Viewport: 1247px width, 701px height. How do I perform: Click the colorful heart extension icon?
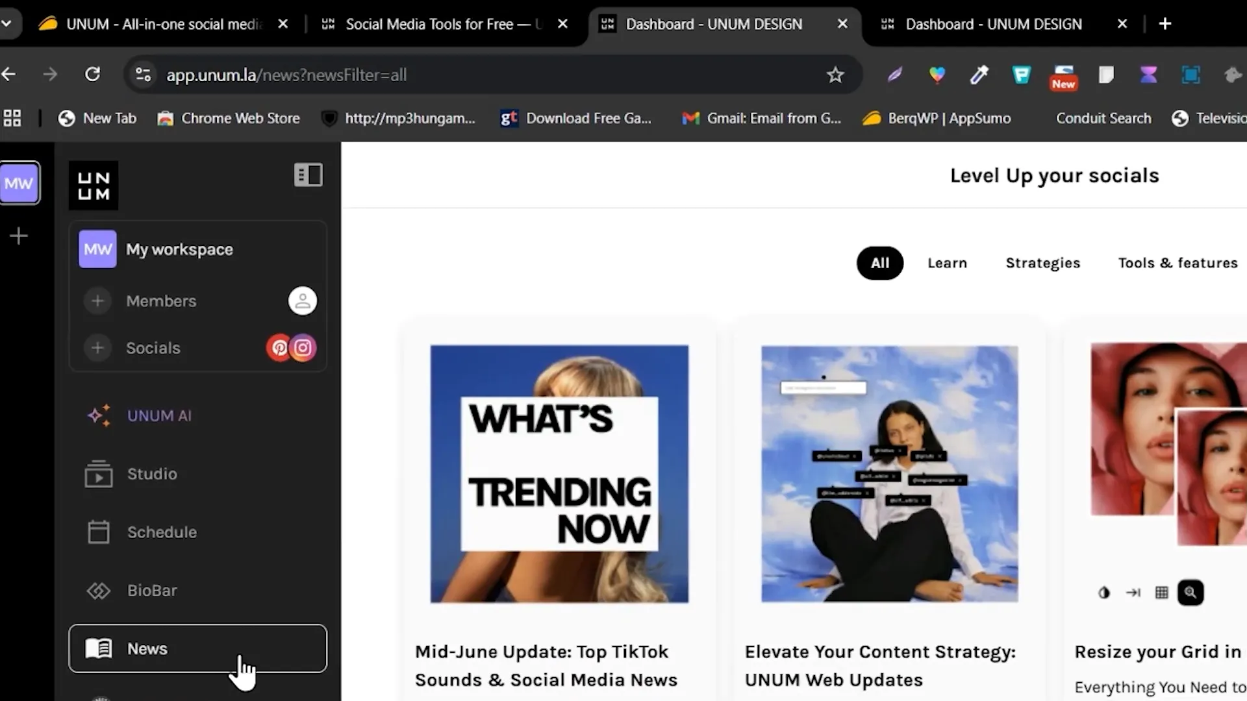pyautogui.click(x=937, y=75)
